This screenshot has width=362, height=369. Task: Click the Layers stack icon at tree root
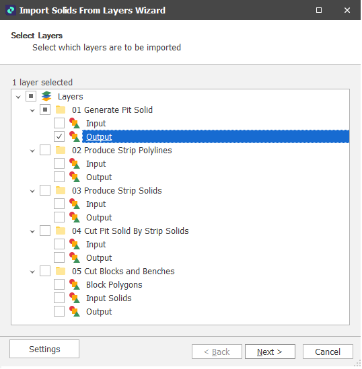[x=46, y=96]
